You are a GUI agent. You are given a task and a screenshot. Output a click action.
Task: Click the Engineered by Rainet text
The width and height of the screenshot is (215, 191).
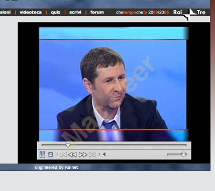click(x=56, y=167)
